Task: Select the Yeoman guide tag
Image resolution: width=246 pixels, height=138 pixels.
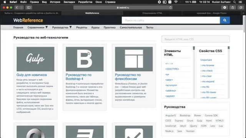Action: [190, 131]
